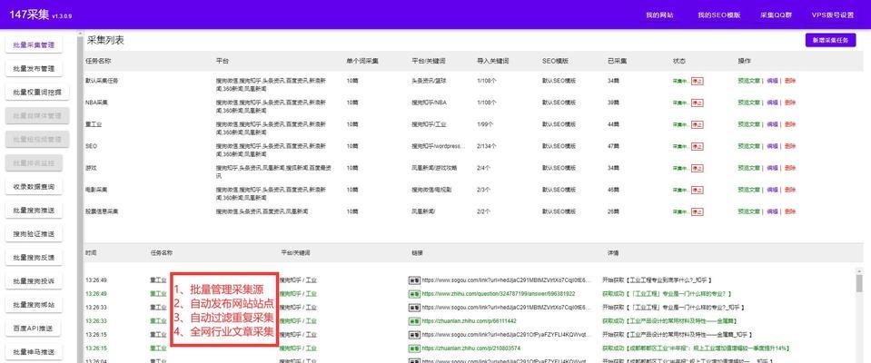Edit the 股票信息采集 task
Screen dimensions: 871x363
tap(772, 211)
